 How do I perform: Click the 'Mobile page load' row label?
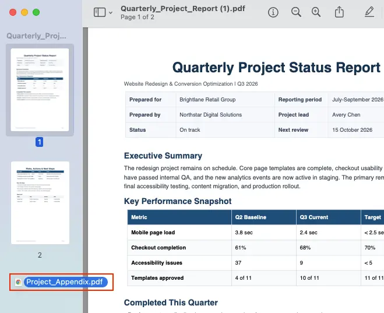pos(153,233)
